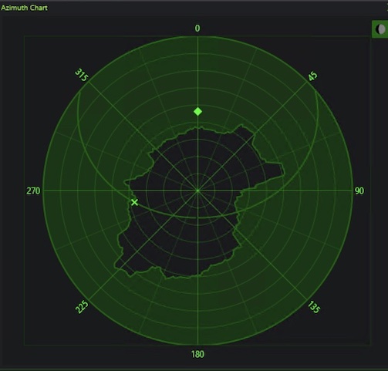
Task: Click the 90 degree azimuth label
Action: [359, 191]
